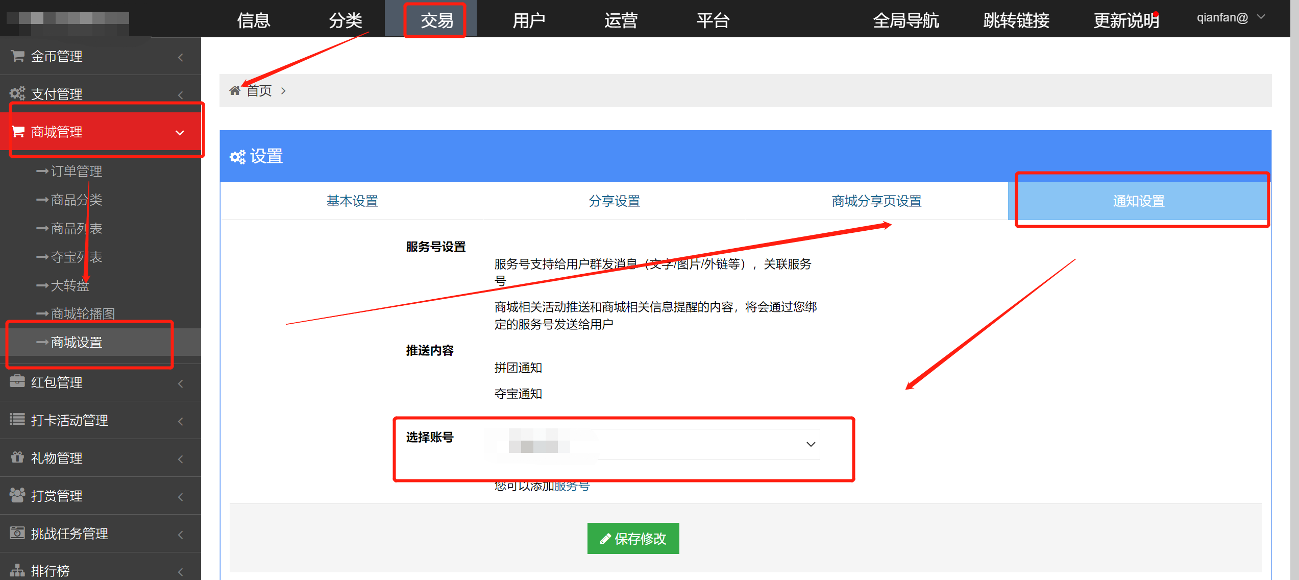1299x580 pixels.
Task: Click the briefcase icon beside 红包管理
Action: (17, 381)
